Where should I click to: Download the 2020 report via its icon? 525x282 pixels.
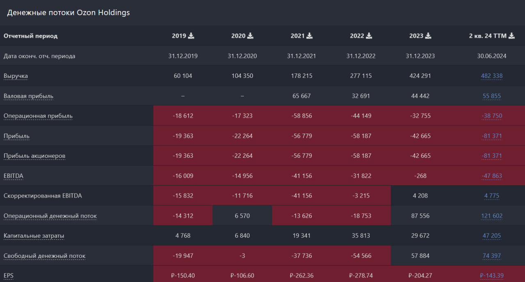[x=251, y=36]
